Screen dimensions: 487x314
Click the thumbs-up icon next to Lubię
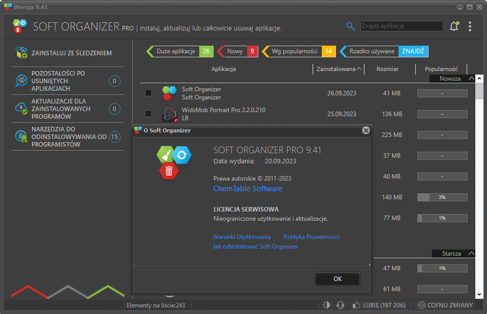click(356, 305)
